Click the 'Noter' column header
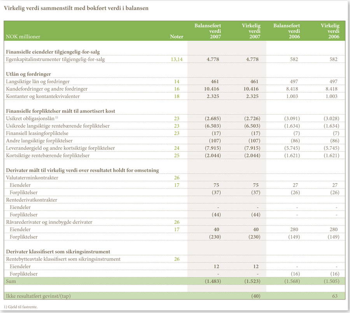The height and width of the screenshot is (313, 350). [x=177, y=37]
